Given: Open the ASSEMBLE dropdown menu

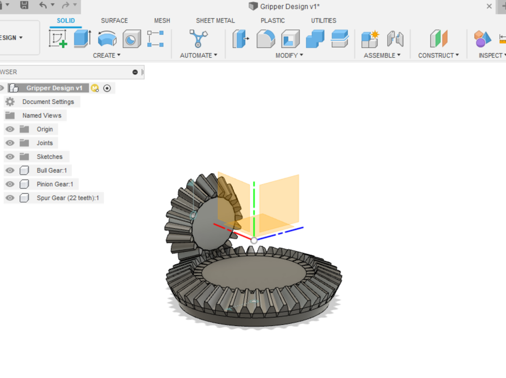Looking at the screenshot, I should coord(382,55).
